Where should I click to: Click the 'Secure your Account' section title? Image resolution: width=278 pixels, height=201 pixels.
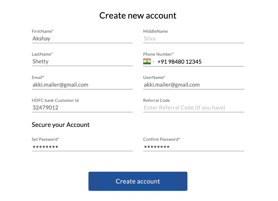tap(61, 125)
